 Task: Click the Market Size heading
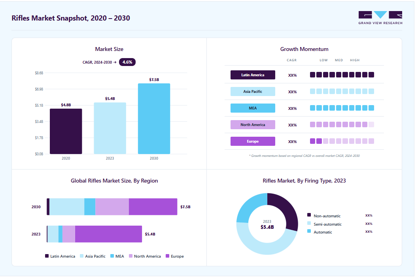[x=109, y=49]
